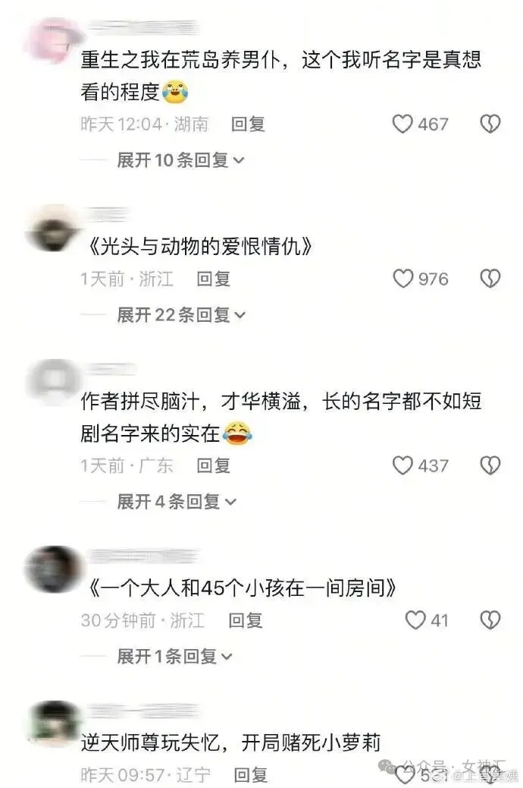Expand 展开1条回复 reply
This screenshot has width=523, height=788.
coord(174,657)
